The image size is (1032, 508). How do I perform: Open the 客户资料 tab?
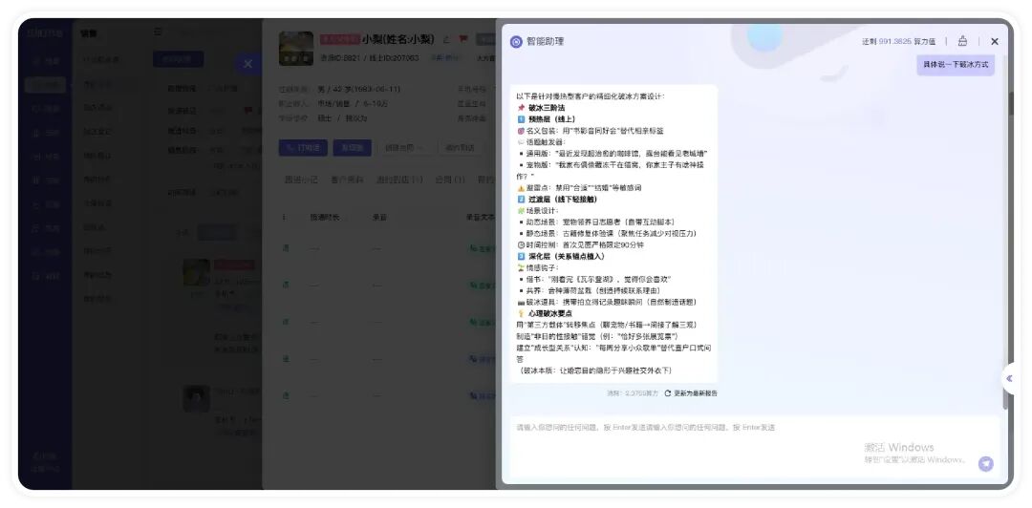point(347,180)
